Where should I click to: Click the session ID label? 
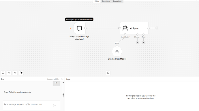pos(53,79)
